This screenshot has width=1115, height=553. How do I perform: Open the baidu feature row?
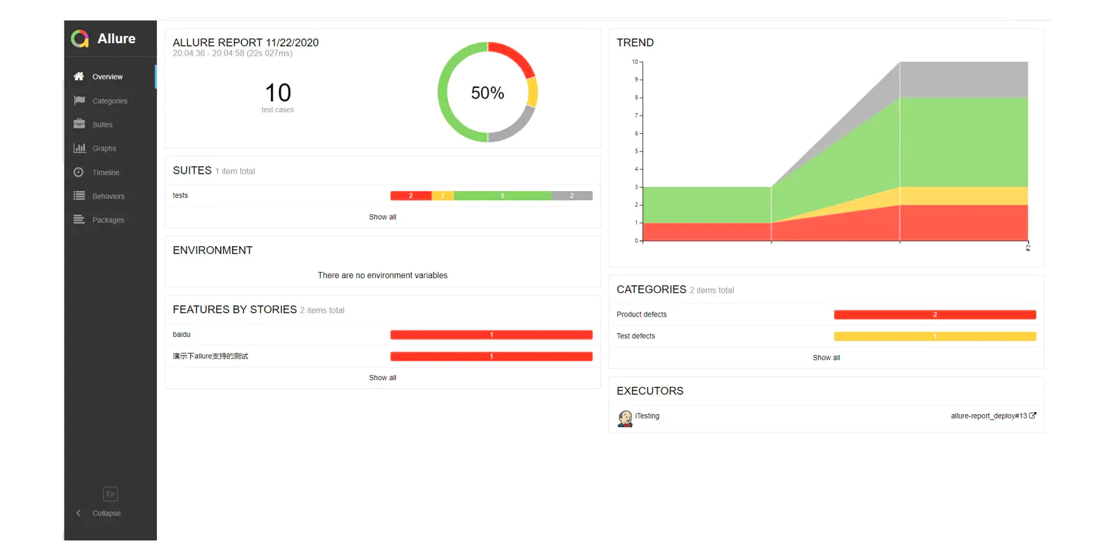coord(383,335)
